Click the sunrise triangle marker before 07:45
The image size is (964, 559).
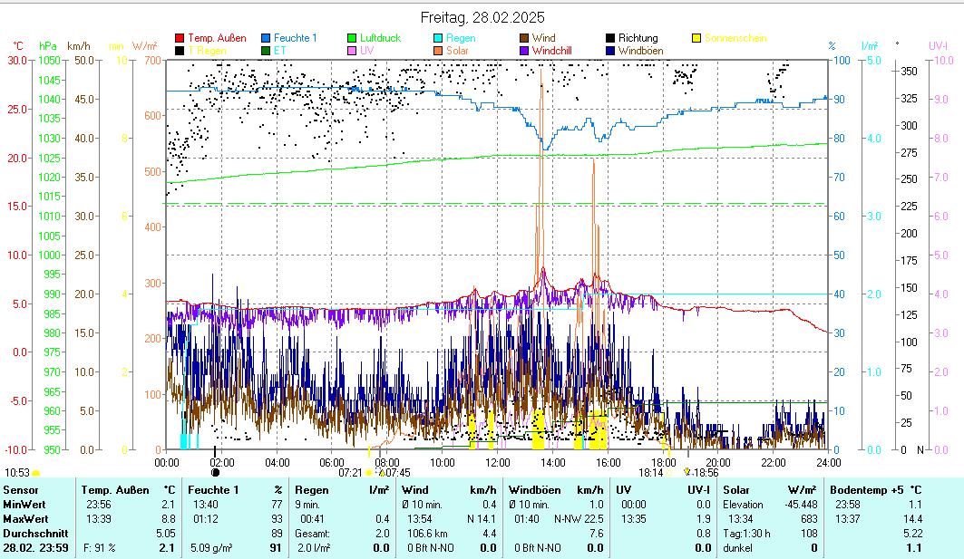(x=381, y=472)
